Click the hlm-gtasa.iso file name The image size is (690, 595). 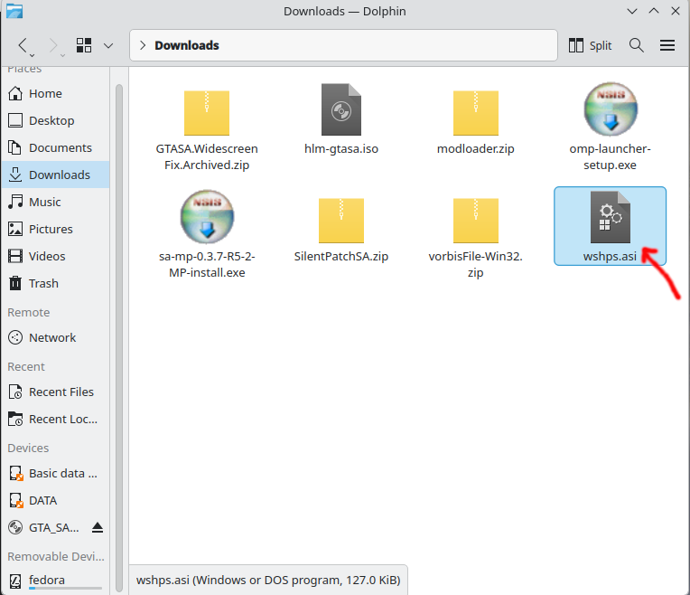341,149
